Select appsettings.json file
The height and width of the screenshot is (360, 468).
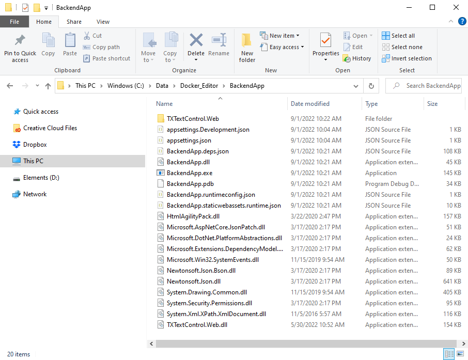(189, 140)
